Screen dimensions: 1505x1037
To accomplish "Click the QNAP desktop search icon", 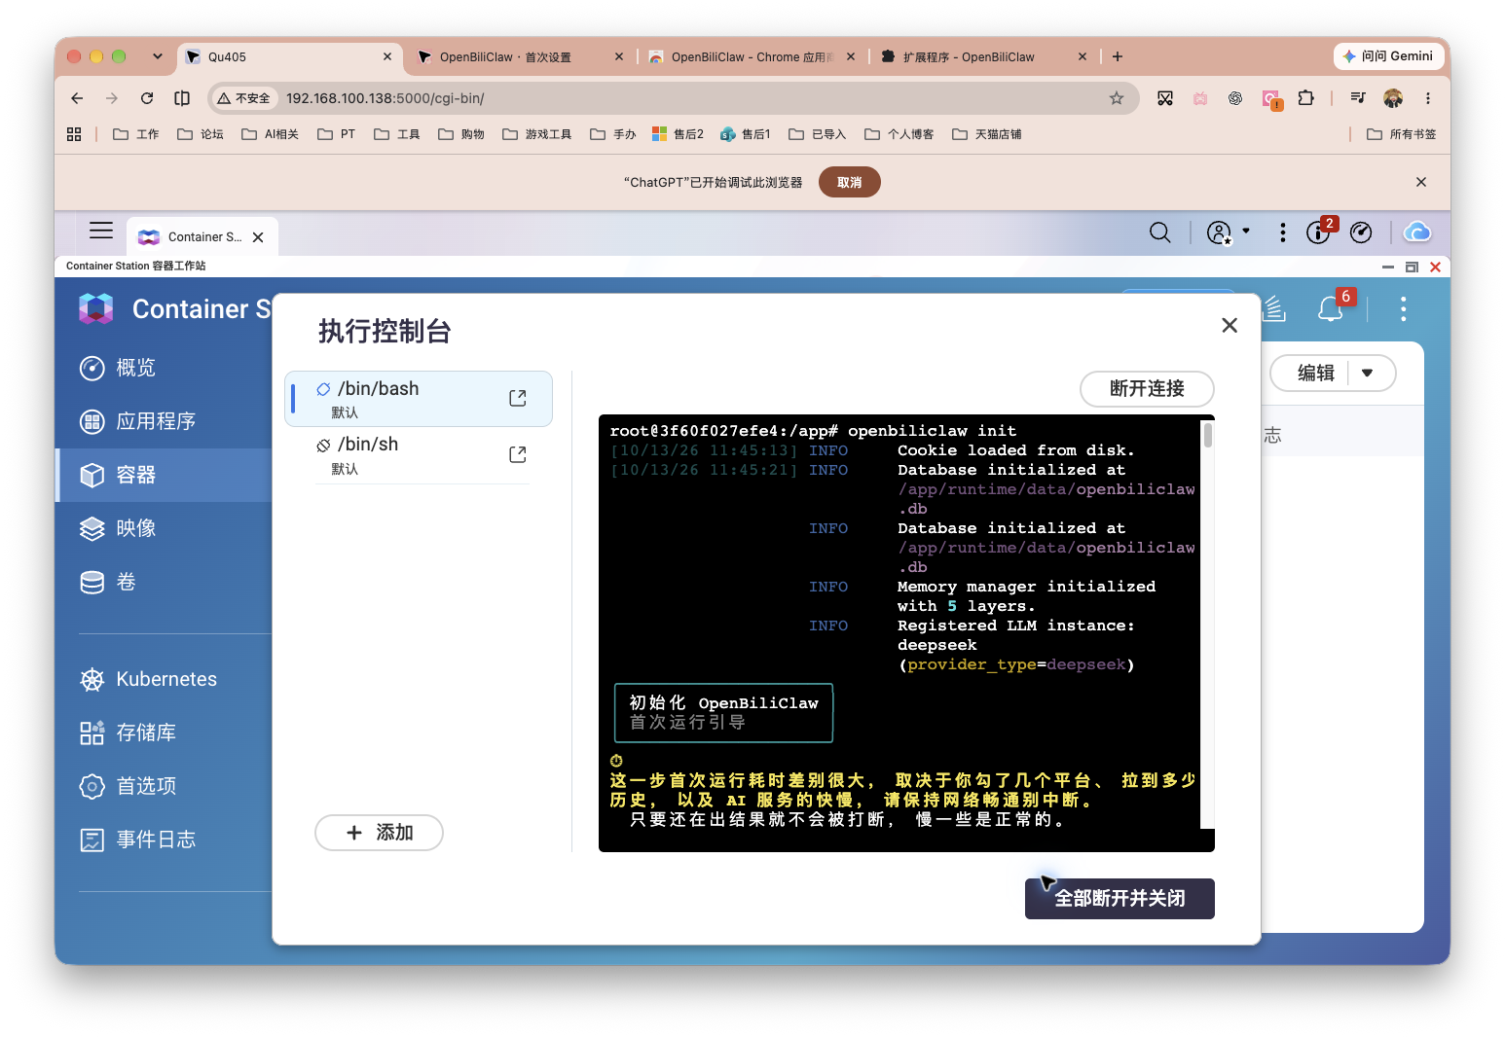I will [1159, 232].
